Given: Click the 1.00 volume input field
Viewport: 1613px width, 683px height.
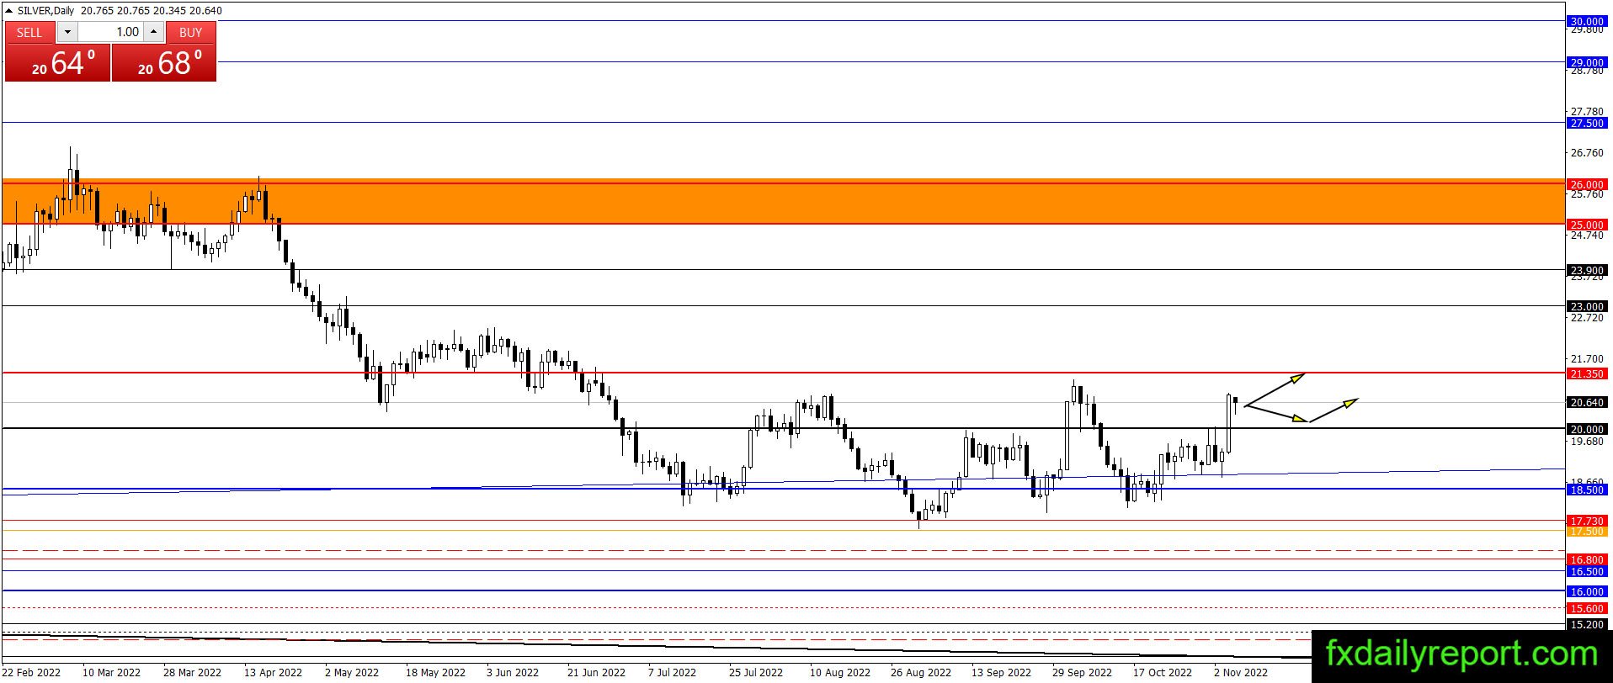Looking at the screenshot, I should [x=111, y=32].
